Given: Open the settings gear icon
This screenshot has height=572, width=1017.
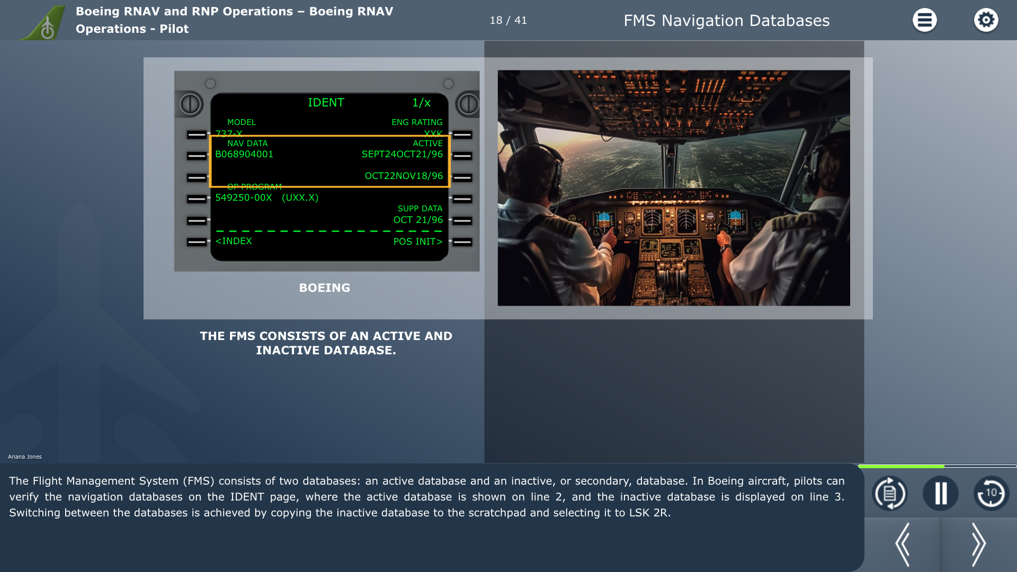Looking at the screenshot, I should tap(986, 20).
